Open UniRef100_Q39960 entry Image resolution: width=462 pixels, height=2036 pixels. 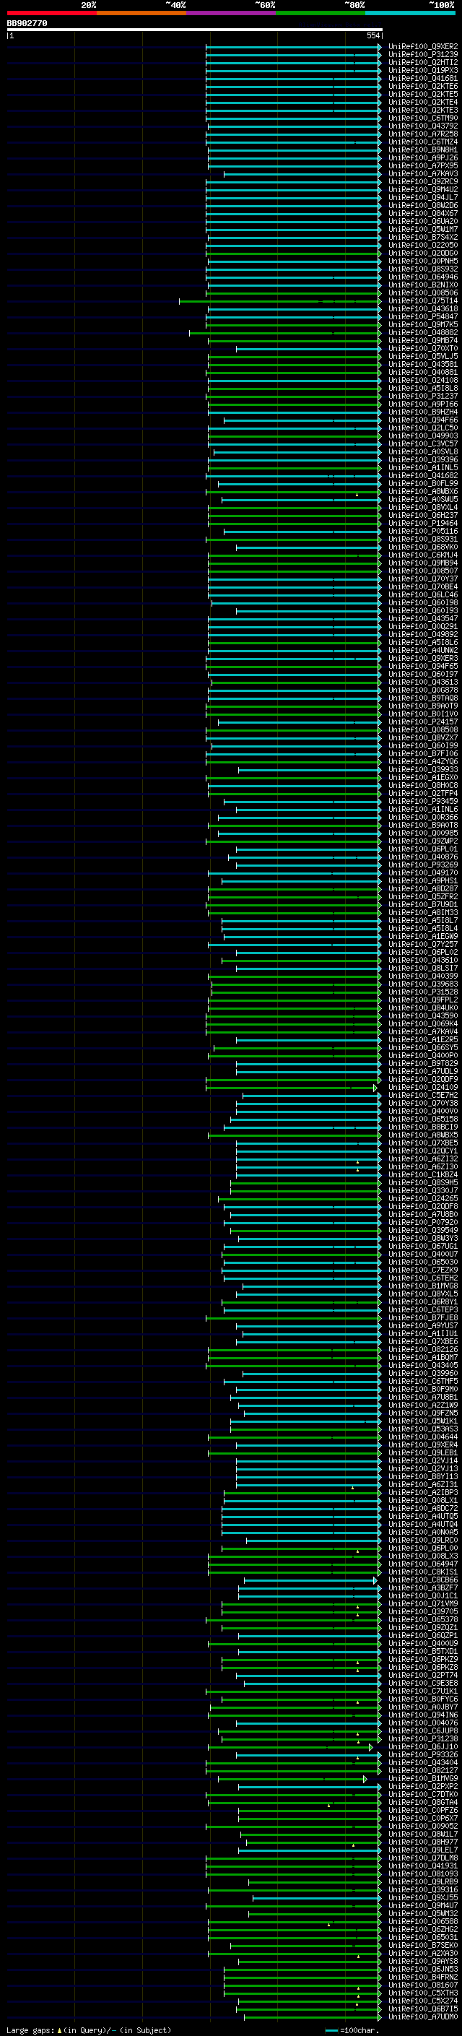click(x=422, y=1374)
